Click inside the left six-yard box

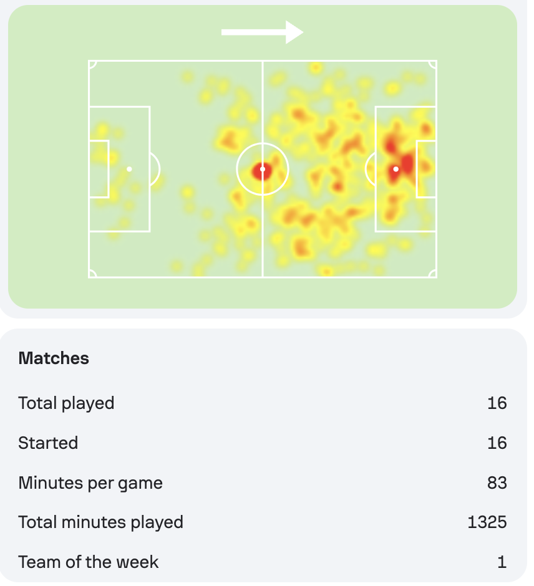click(99, 169)
